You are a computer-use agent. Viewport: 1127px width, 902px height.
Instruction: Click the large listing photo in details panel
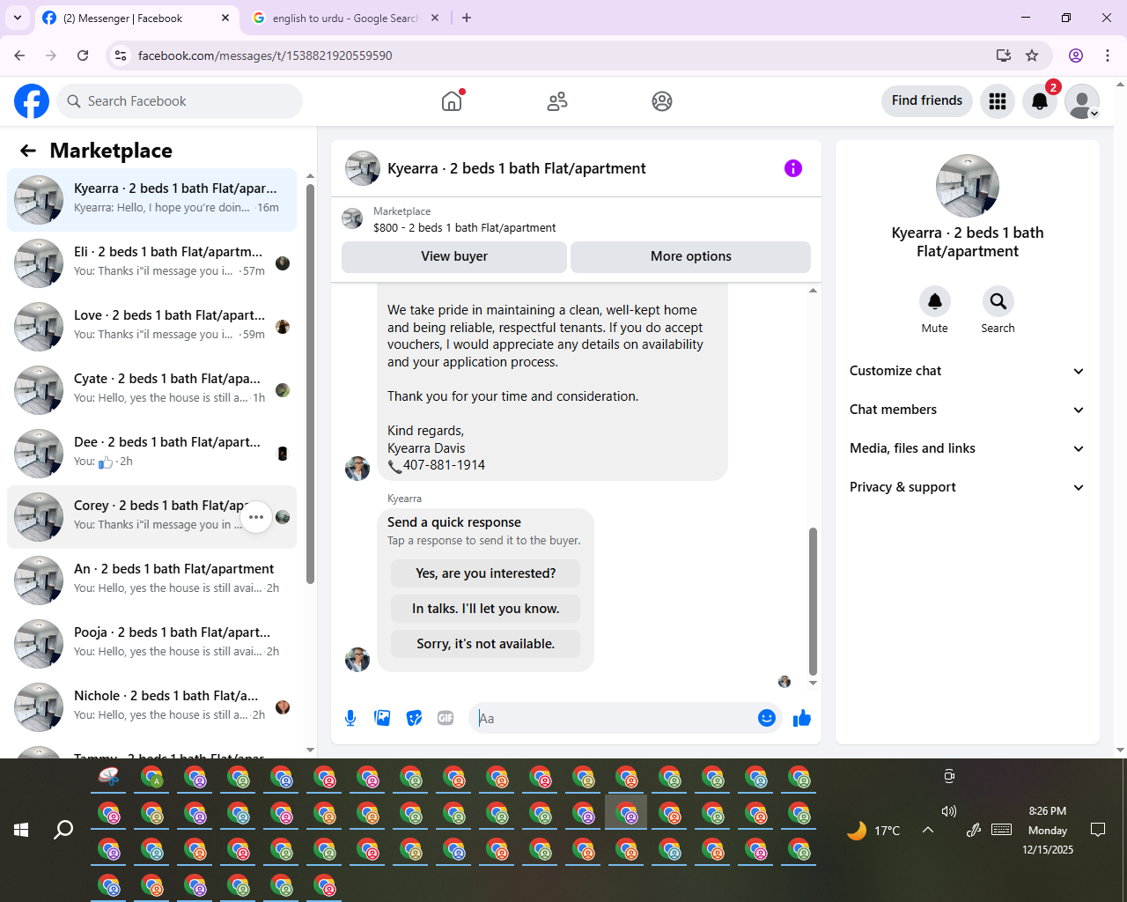point(968,186)
